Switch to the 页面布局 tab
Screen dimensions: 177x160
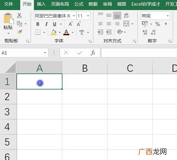(x=60, y=4)
